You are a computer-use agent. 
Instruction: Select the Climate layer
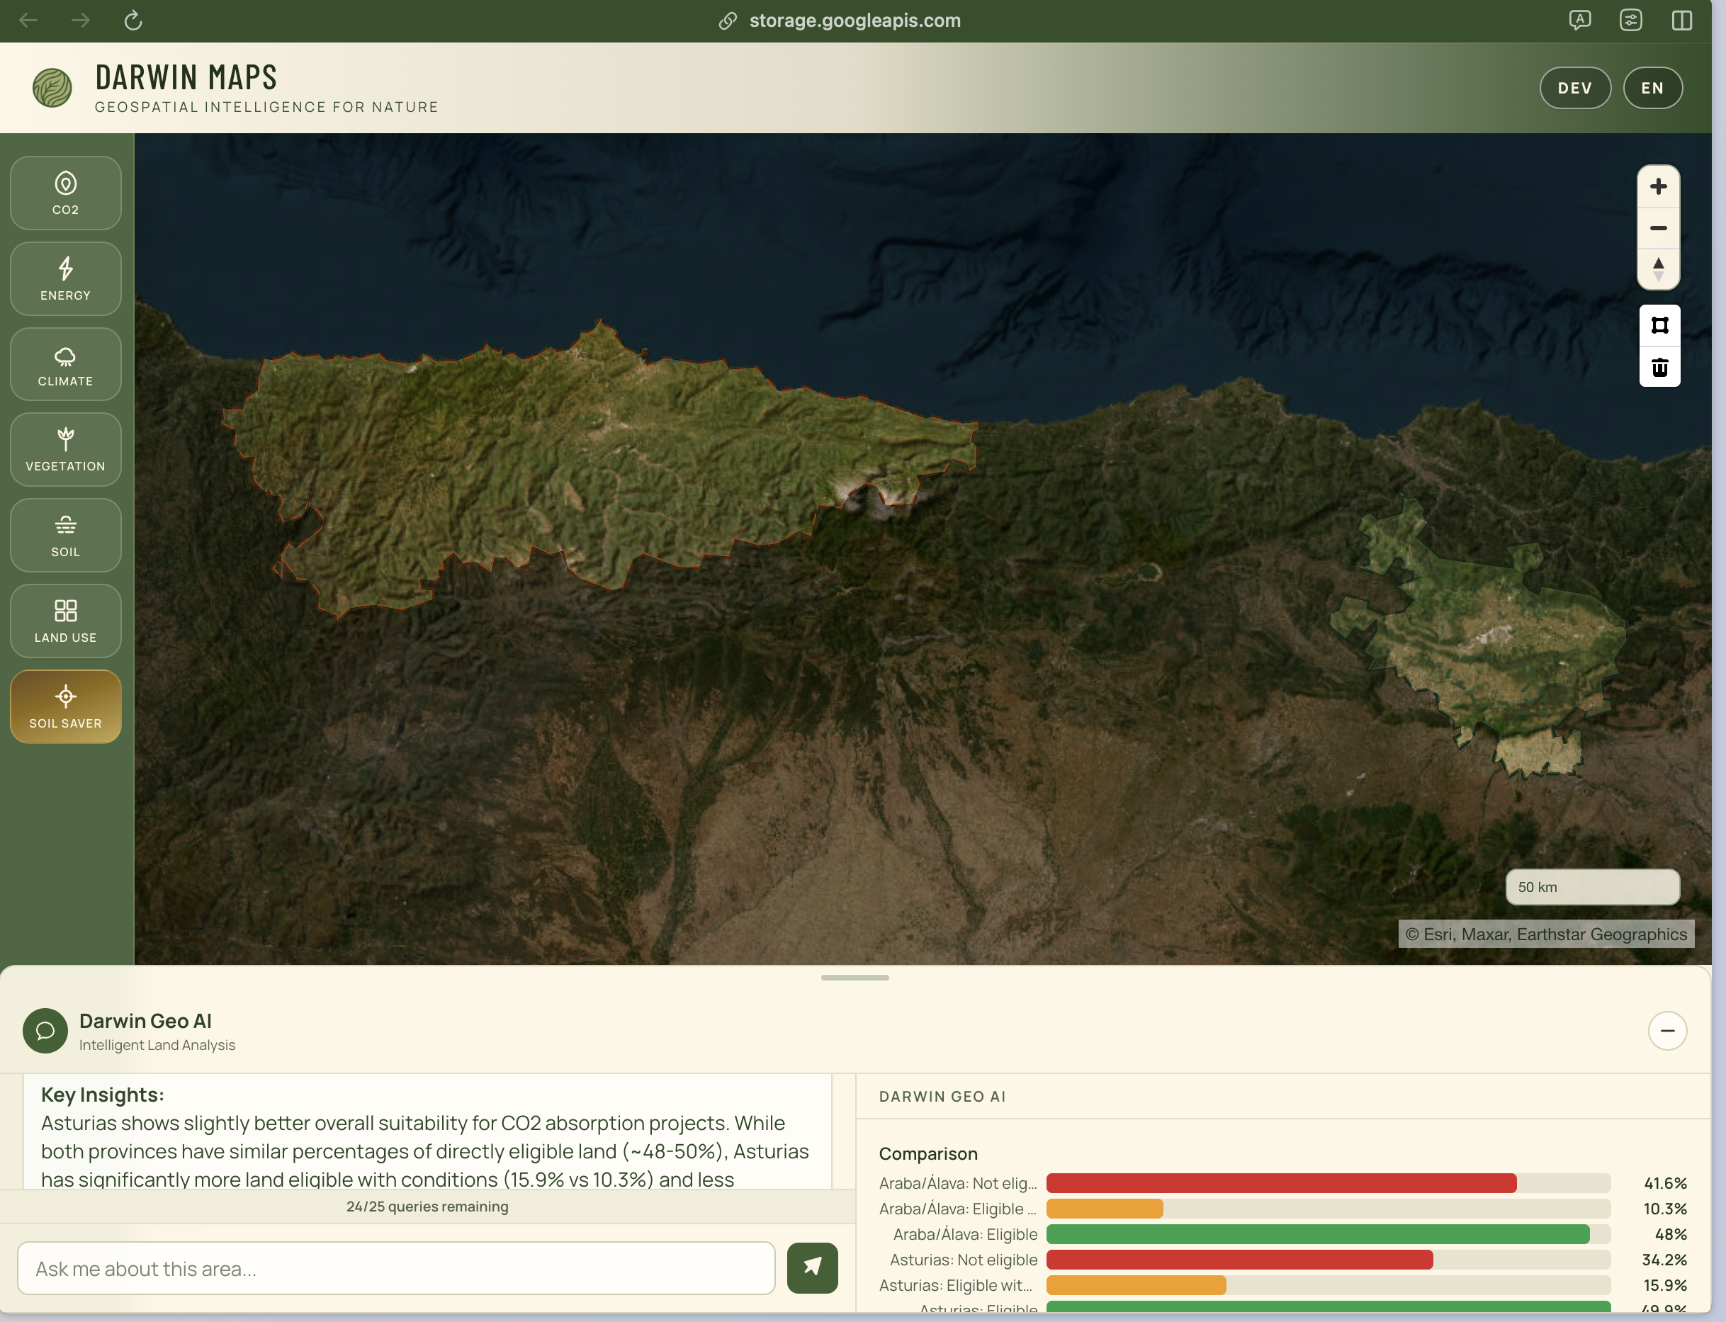(x=65, y=364)
